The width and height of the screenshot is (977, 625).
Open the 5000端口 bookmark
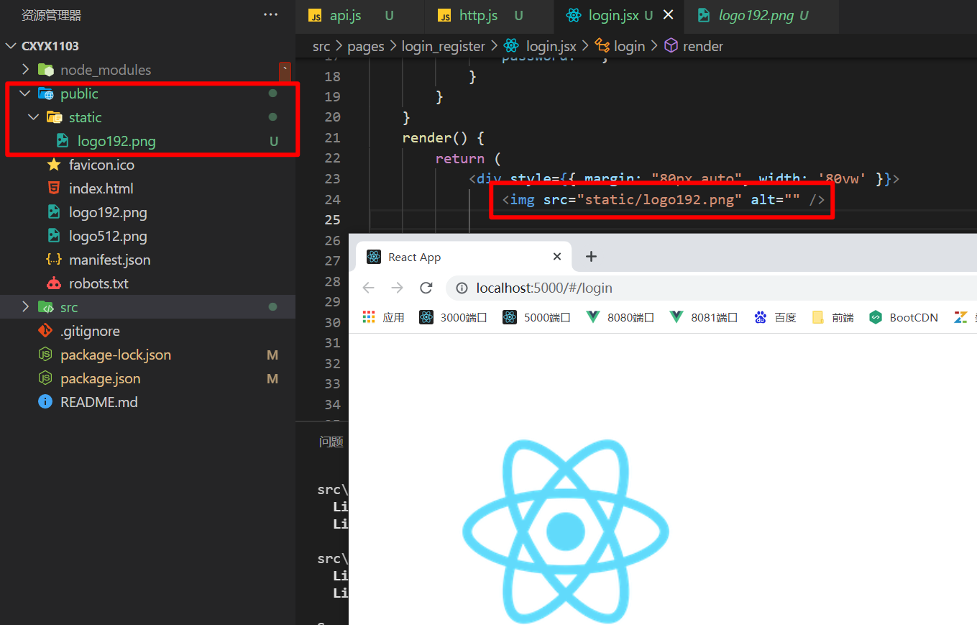click(x=537, y=317)
